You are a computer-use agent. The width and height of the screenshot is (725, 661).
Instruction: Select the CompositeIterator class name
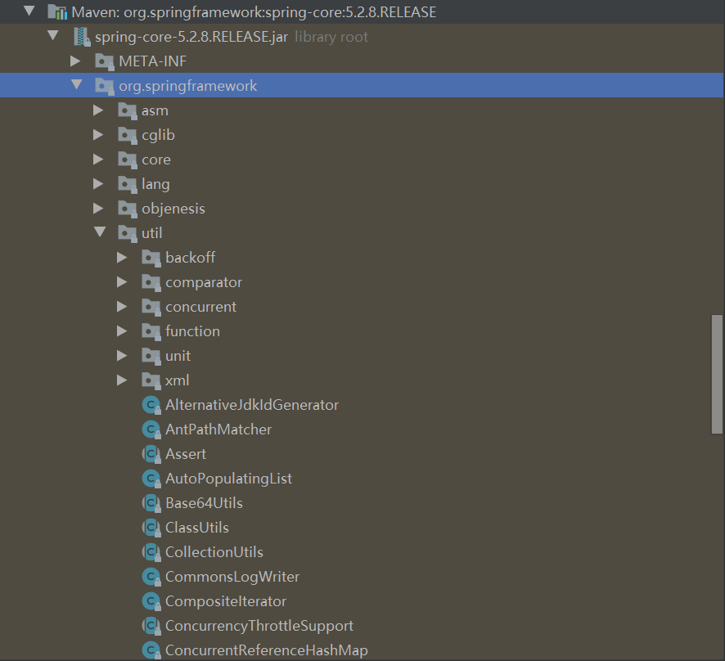[226, 601]
